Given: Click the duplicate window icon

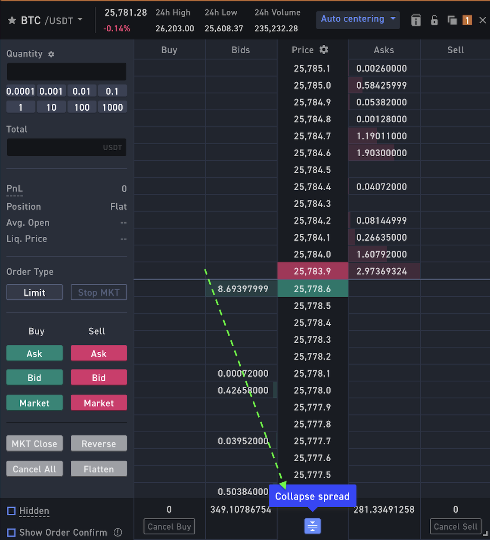Looking at the screenshot, I should click(x=452, y=20).
